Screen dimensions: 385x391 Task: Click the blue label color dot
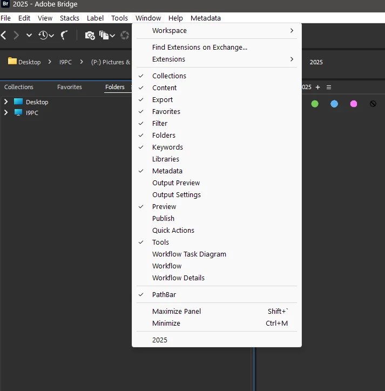(x=334, y=104)
